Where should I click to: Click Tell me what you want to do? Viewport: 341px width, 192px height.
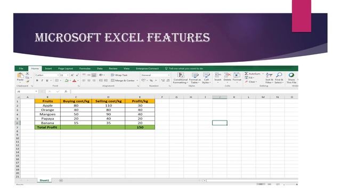(184, 69)
